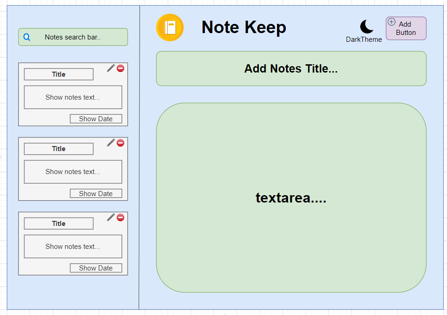Click the magnifier icon in search bar
447x315 pixels.
coord(27,37)
